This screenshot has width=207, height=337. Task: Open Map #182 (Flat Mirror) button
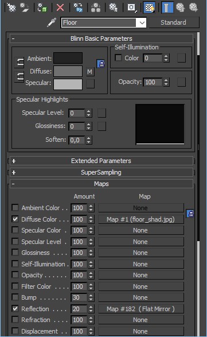click(x=141, y=309)
